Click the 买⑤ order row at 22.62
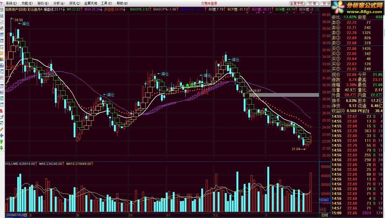This screenshot has width=385, height=218. tap(357, 69)
